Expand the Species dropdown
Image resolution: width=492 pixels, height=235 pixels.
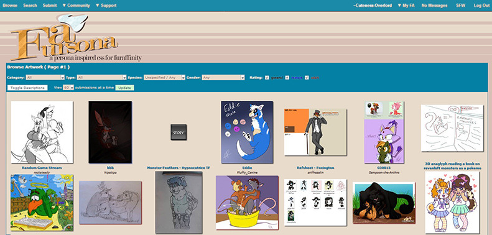(164, 78)
